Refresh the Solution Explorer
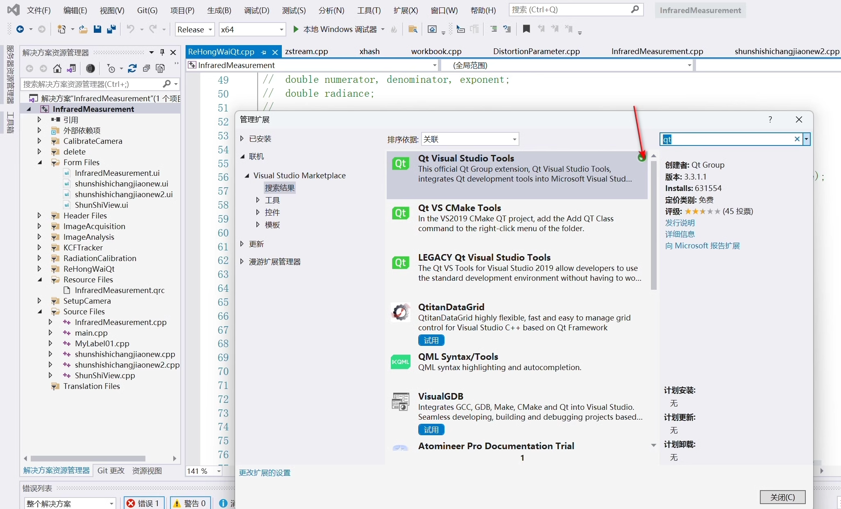The image size is (841, 509). tap(132, 68)
